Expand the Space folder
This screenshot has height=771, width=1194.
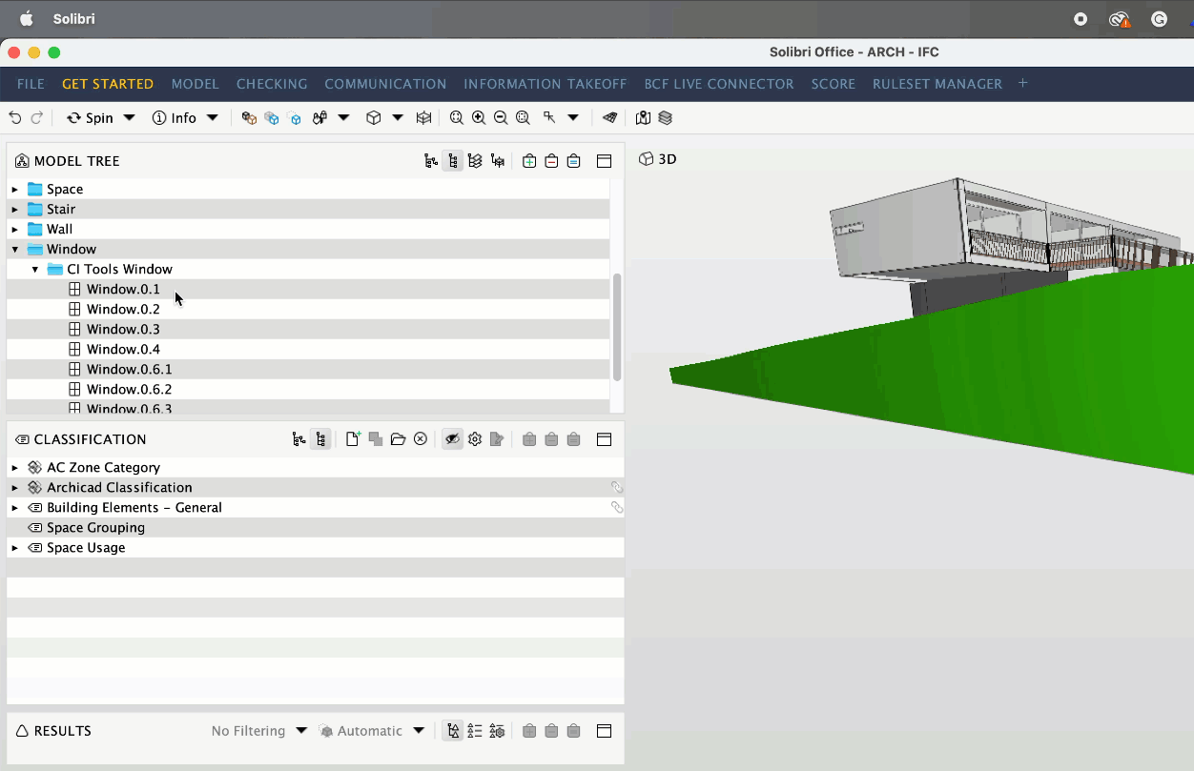[15, 189]
